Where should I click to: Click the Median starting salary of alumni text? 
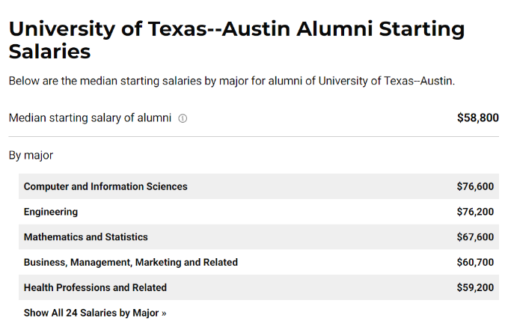pos(90,117)
